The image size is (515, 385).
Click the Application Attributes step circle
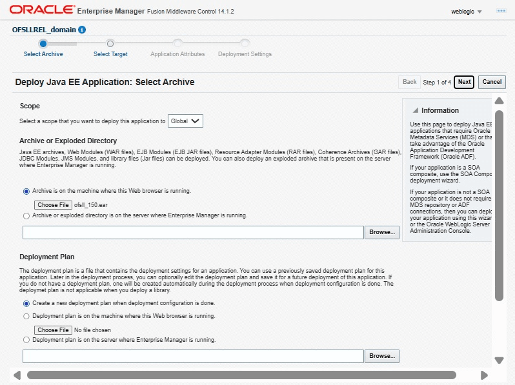pos(177,43)
